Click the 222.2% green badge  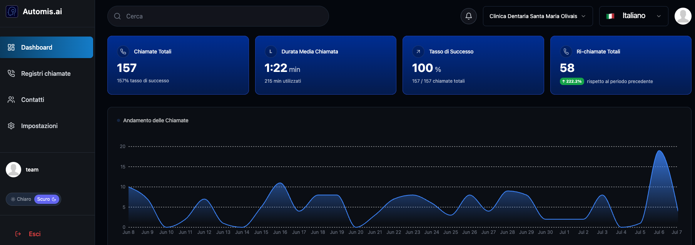tap(572, 81)
